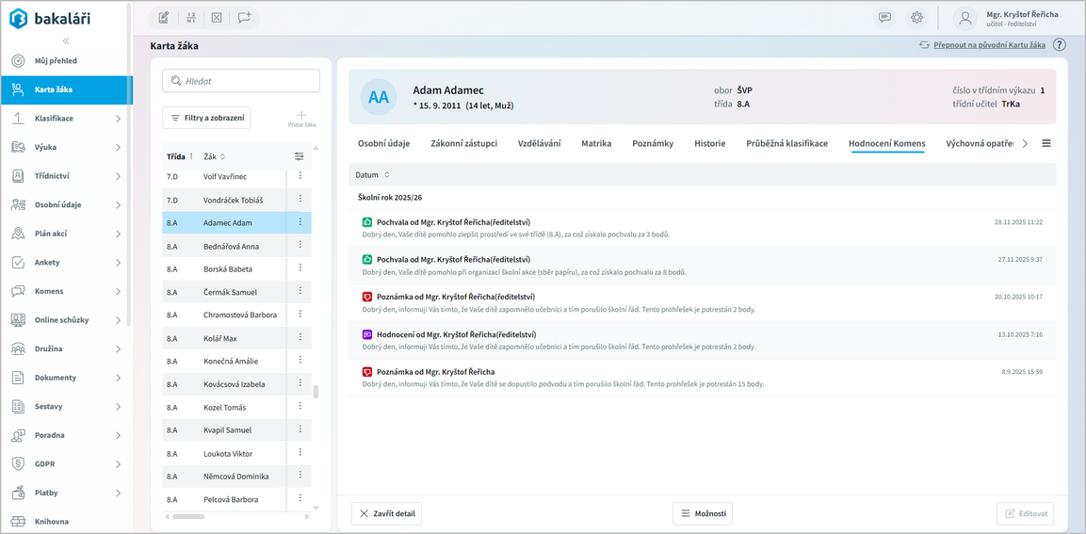Image resolution: width=1086 pixels, height=534 pixels.
Task: Toggle sorting by Datum column
Action: point(372,175)
